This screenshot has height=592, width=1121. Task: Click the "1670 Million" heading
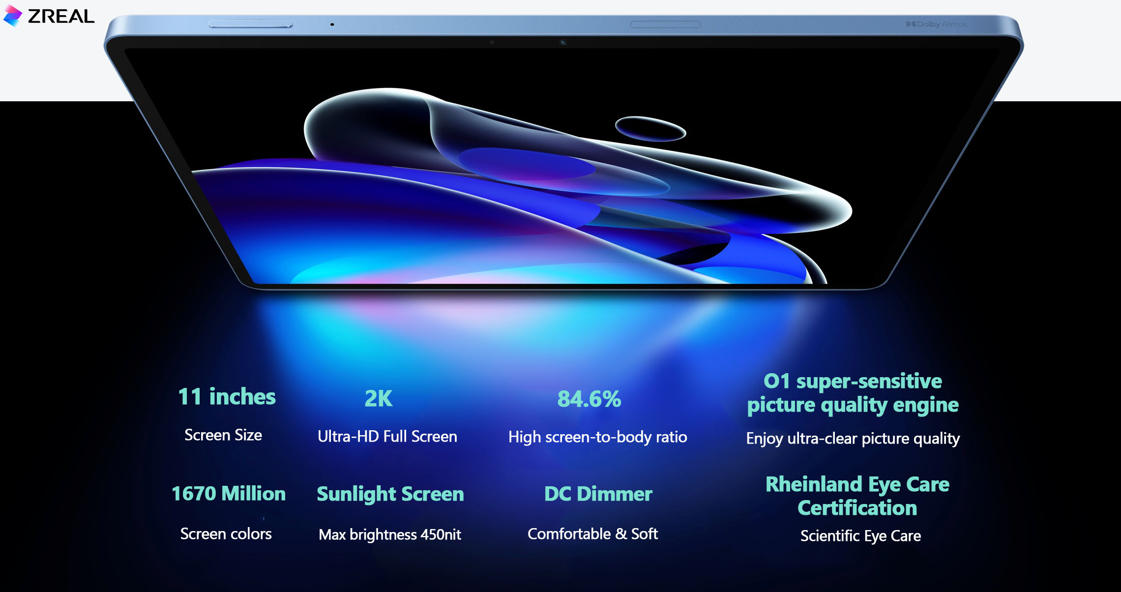pyautogui.click(x=228, y=494)
